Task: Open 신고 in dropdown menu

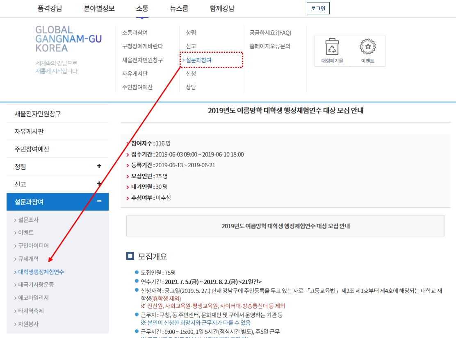Action: click(191, 46)
